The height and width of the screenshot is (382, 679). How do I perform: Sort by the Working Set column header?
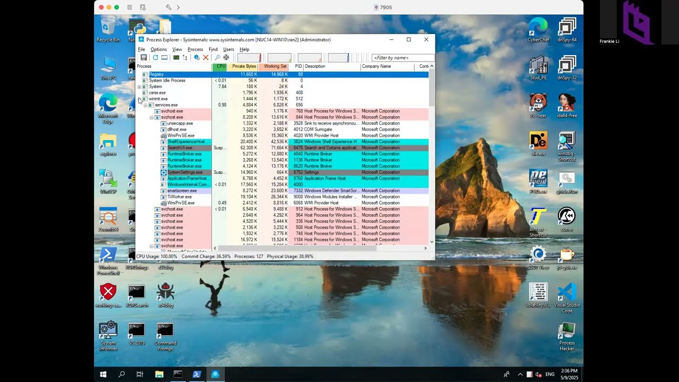[273, 66]
